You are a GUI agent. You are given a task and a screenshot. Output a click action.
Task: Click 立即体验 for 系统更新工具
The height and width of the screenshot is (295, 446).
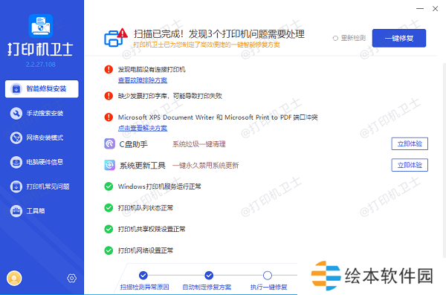410,165
